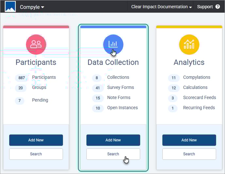Open the Participants people icon
The image size is (225, 174).
click(x=36, y=44)
